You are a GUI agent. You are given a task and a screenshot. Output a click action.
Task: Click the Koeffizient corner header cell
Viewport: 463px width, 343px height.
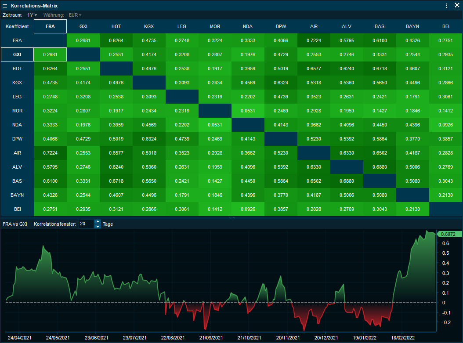(x=18, y=26)
